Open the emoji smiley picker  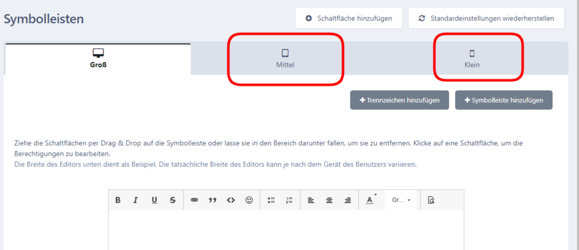point(249,200)
